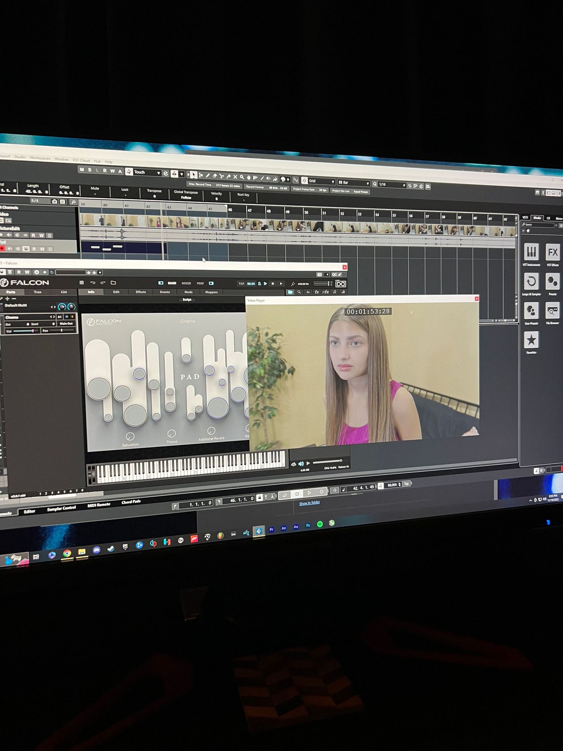Open Spotify from the taskbar
The width and height of the screenshot is (563, 751).
pyautogui.click(x=320, y=524)
